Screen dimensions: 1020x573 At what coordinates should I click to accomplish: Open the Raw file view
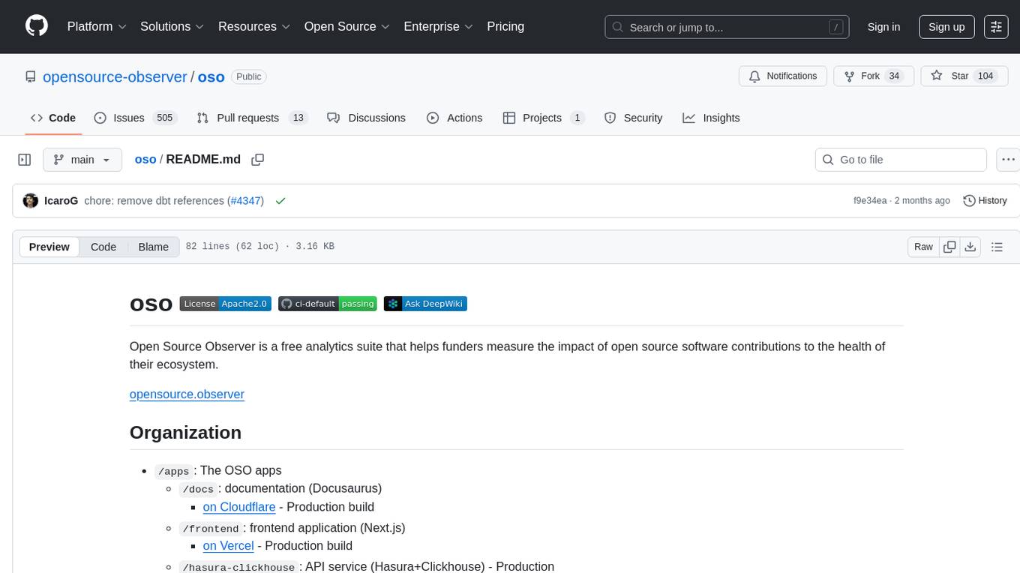[923, 247]
